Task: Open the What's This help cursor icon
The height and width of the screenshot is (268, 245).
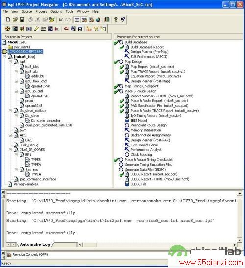Action: click(x=122, y=19)
